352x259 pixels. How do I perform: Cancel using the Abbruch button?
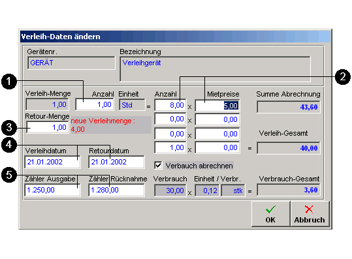(310, 214)
